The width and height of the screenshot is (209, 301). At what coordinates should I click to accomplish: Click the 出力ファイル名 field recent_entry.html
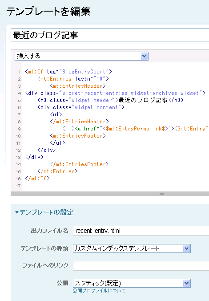tap(141, 231)
